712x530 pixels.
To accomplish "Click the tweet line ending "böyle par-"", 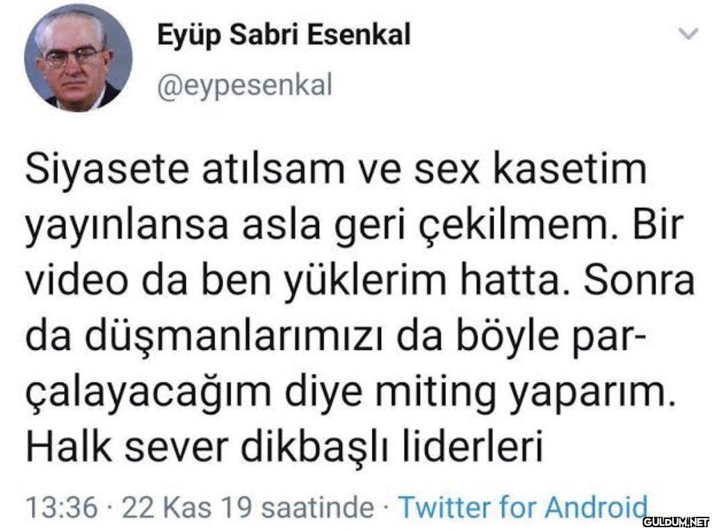I will coord(336,338).
